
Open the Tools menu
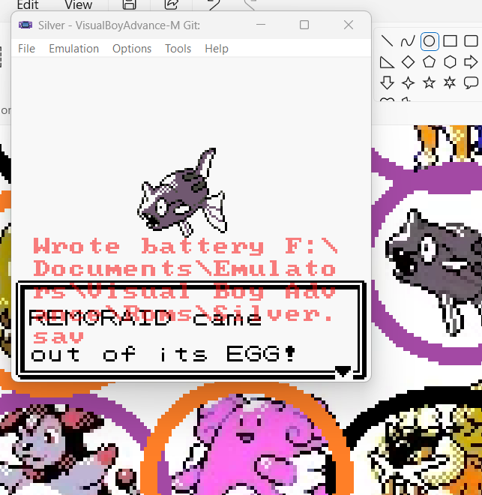click(x=178, y=49)
